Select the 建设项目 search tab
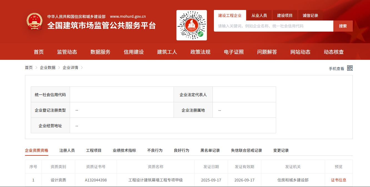This screenshot has width=370, height=187. (285, 16)
